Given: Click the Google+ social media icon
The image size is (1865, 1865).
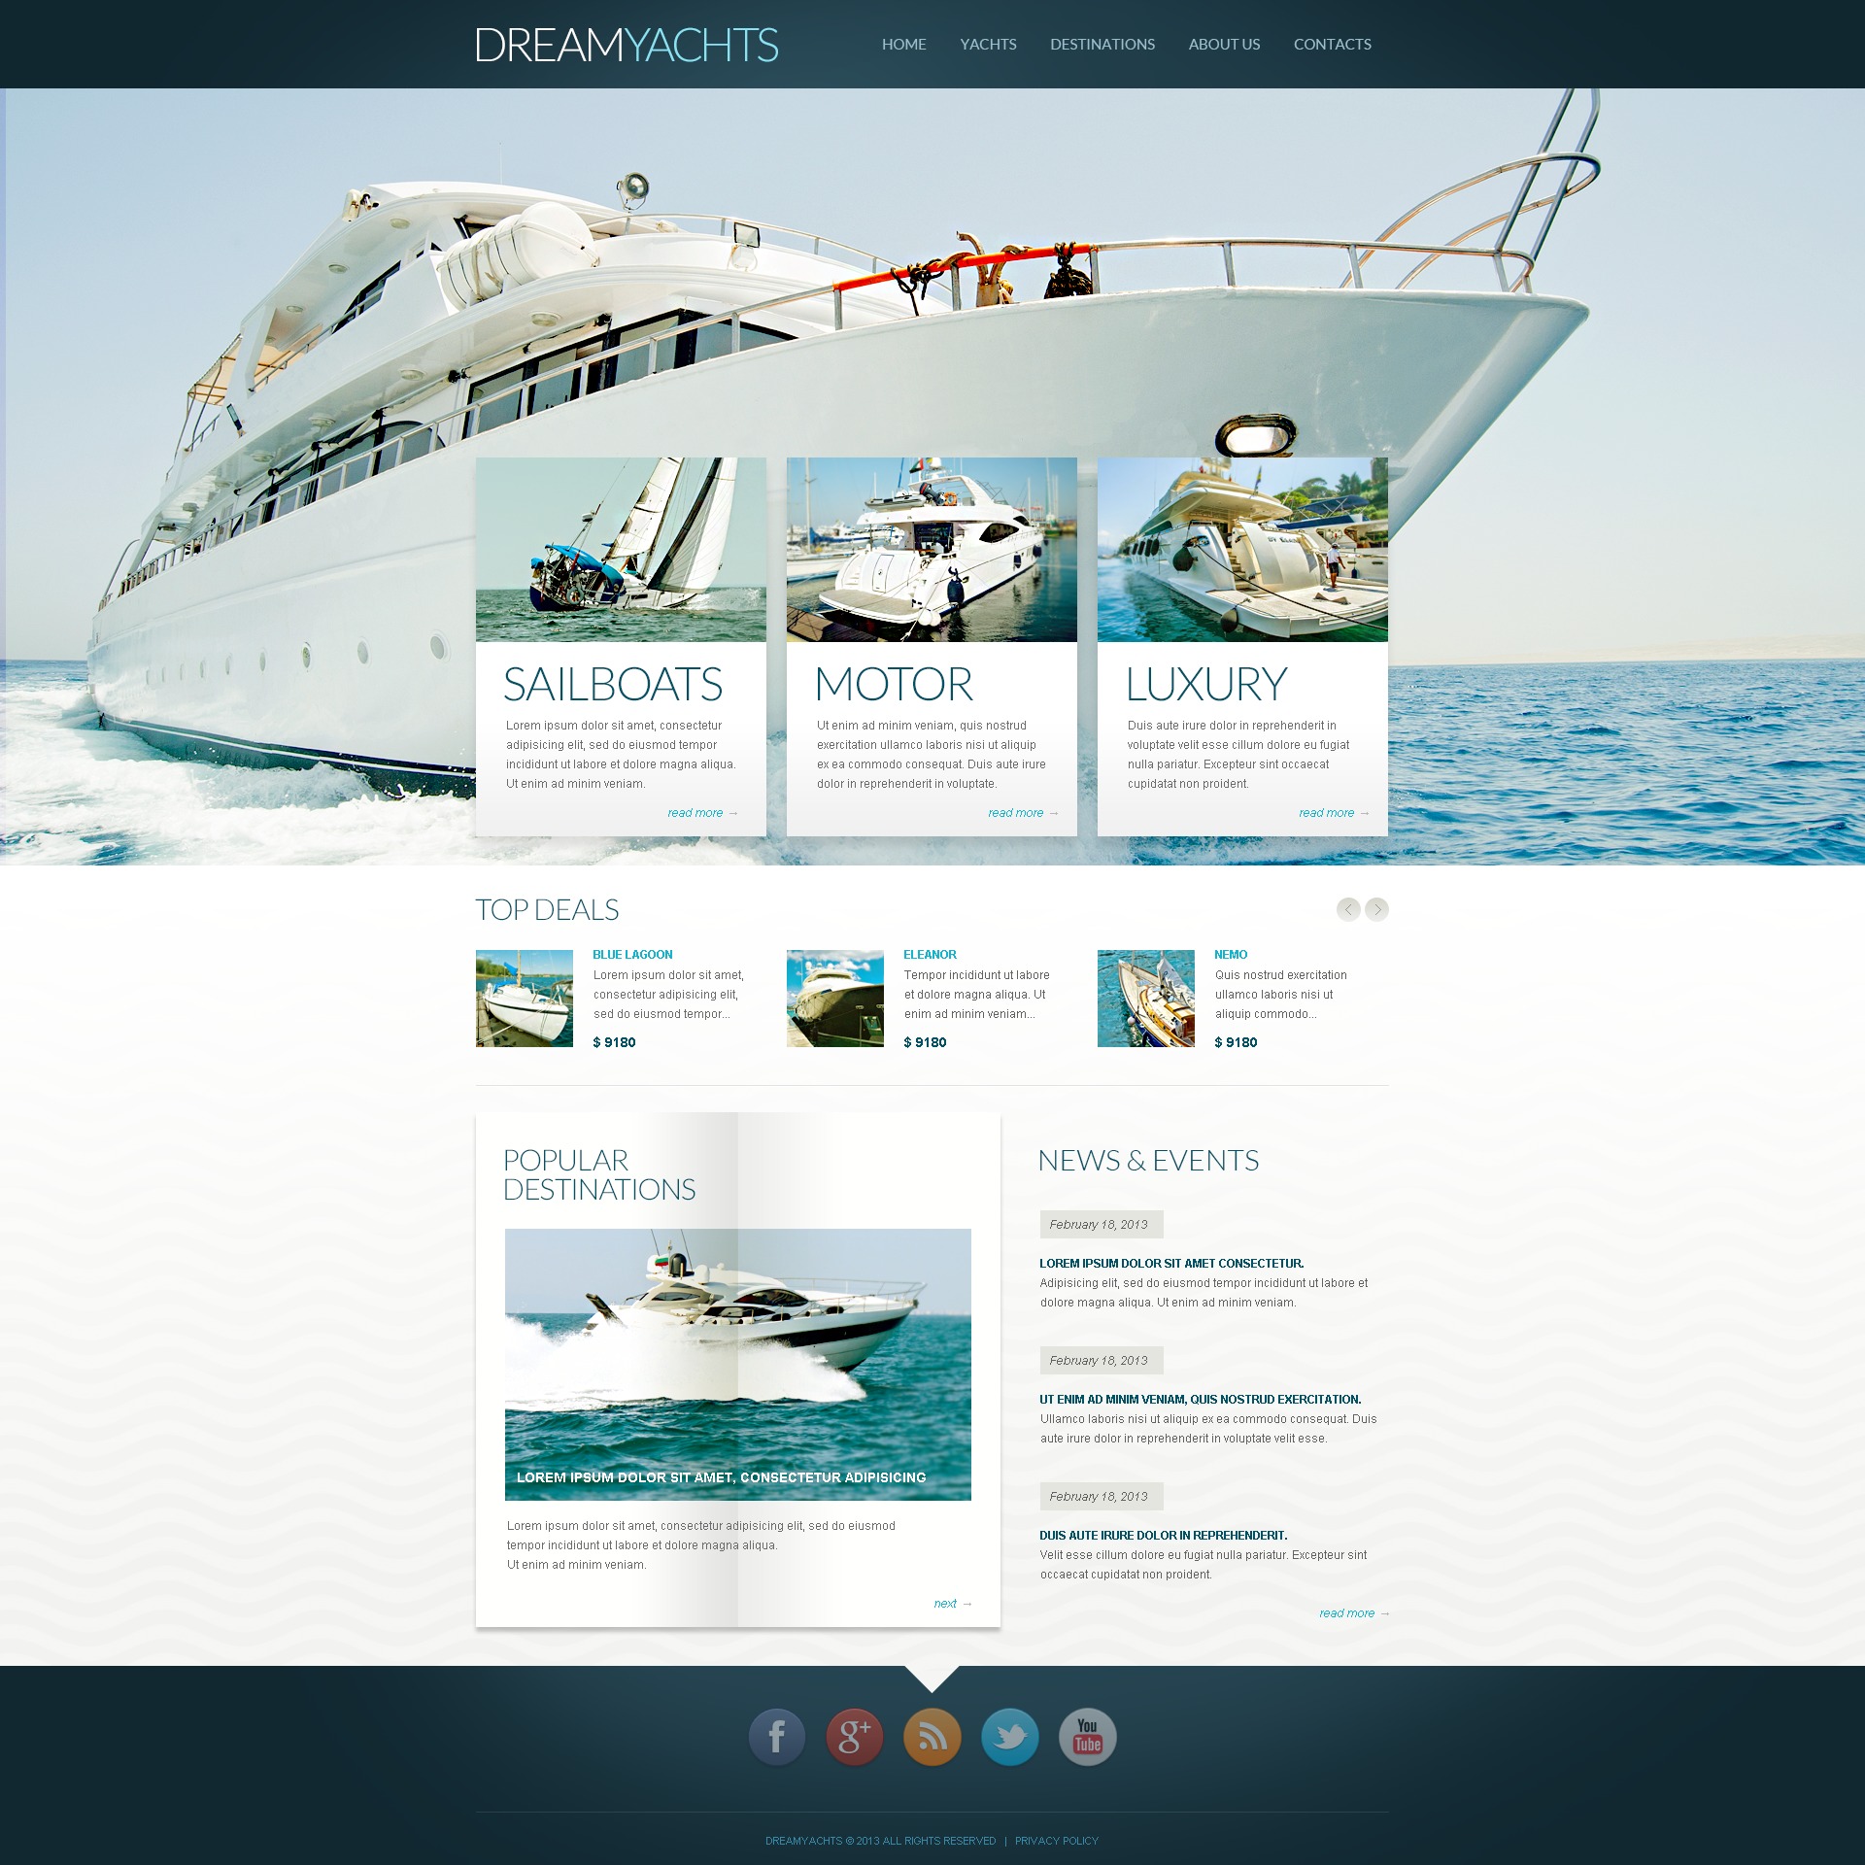Looking at the screenshot, I should pos(854,1746).
